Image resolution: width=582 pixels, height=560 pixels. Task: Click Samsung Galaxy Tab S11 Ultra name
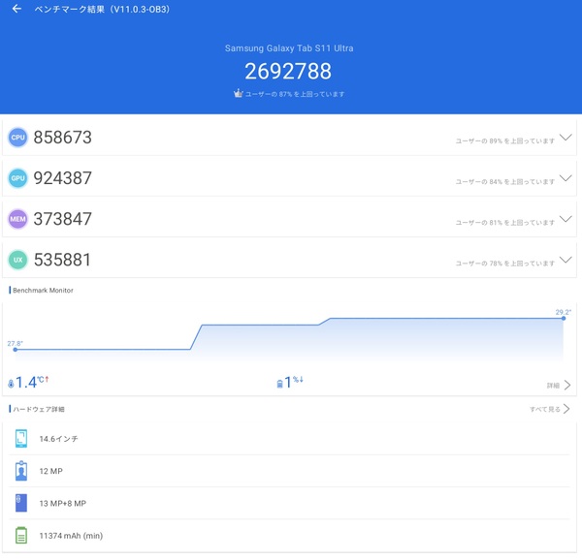pos(289,48)
